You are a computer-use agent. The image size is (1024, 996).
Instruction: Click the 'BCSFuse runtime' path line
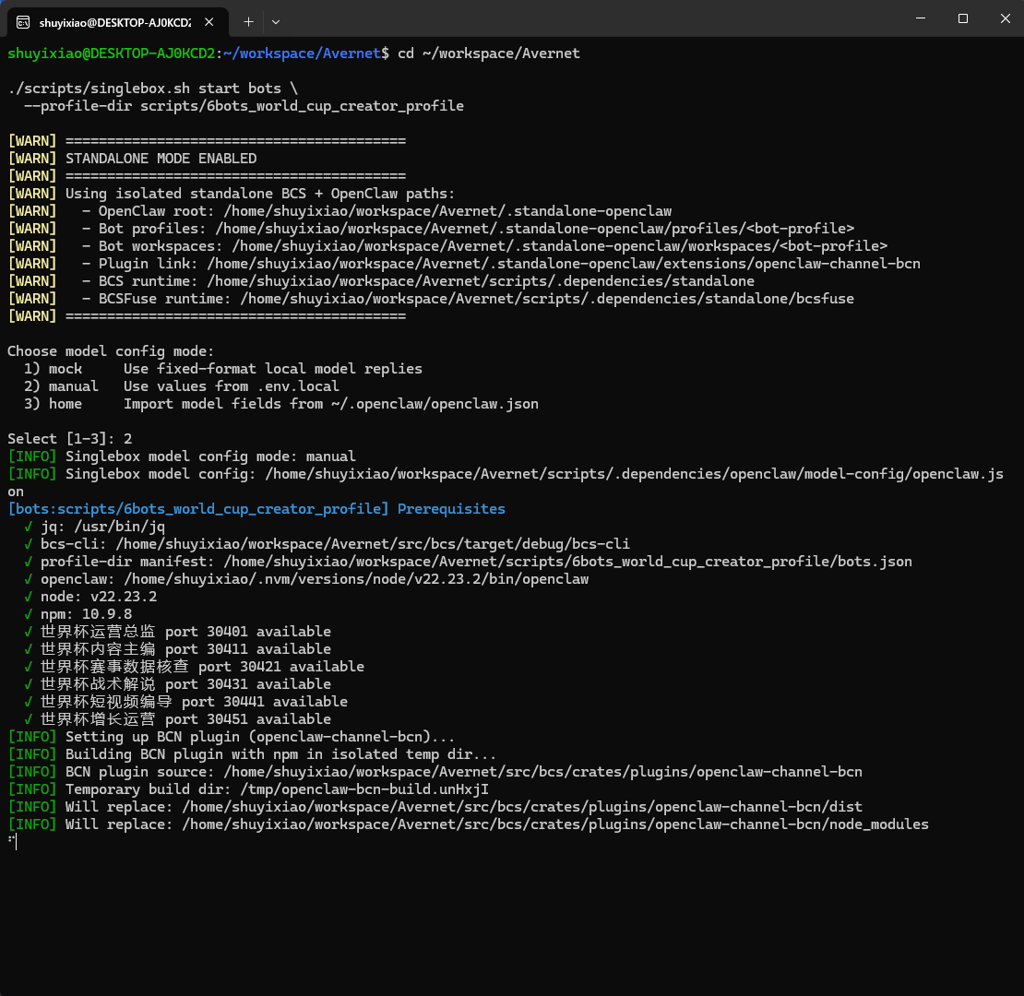[x=431, y=299]
